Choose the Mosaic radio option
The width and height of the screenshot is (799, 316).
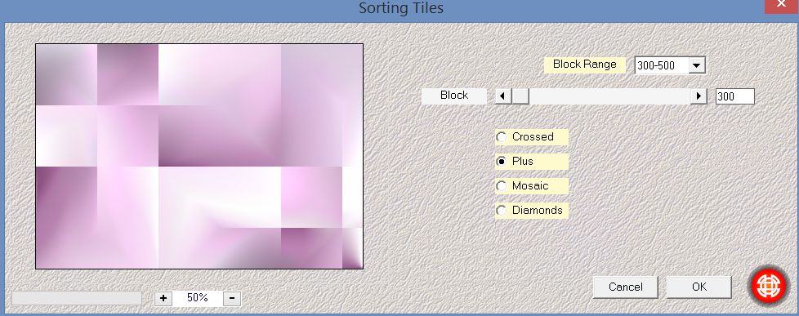coord(502,186)
